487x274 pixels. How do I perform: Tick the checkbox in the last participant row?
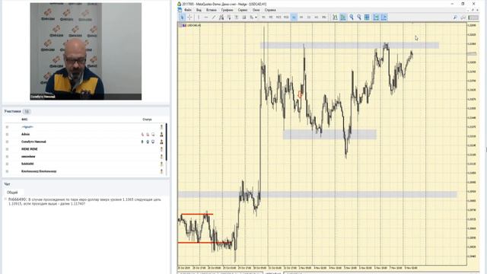click(7, 171)
